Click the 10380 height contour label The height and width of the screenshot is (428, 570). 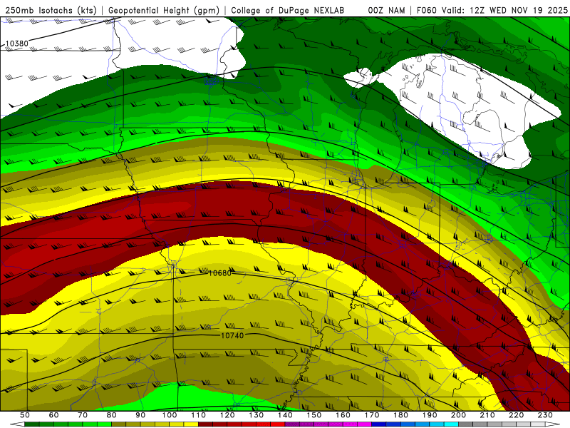click(16, 44)
